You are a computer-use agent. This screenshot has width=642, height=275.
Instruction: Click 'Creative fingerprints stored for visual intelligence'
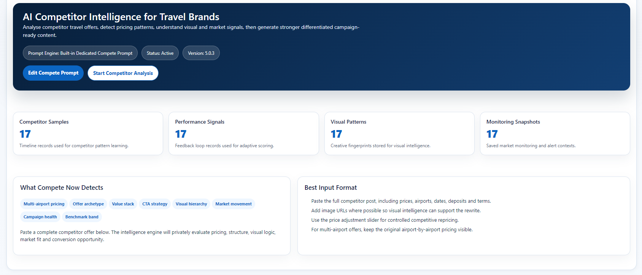click(380, 146)
